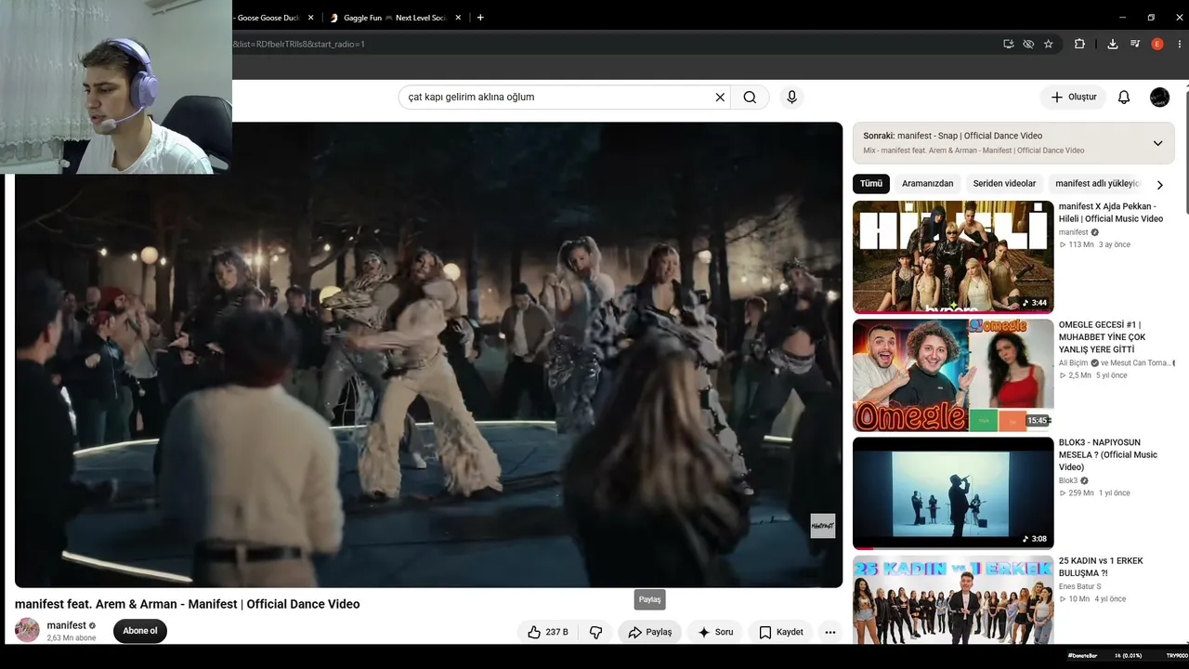Open the BLOK3 NAPIYOSUN MESELA thumbnail
Viewport: 1189px width, 669px height.
953,493
